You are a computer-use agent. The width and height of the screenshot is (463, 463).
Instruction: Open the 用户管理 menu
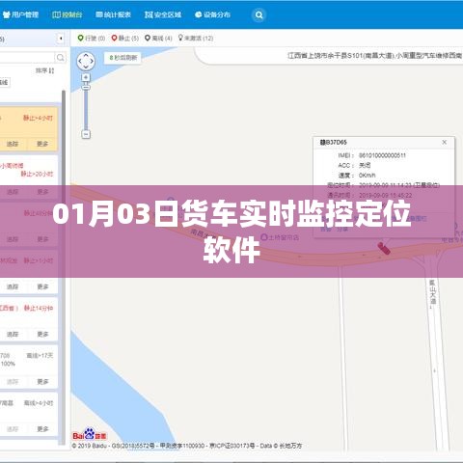20,14
